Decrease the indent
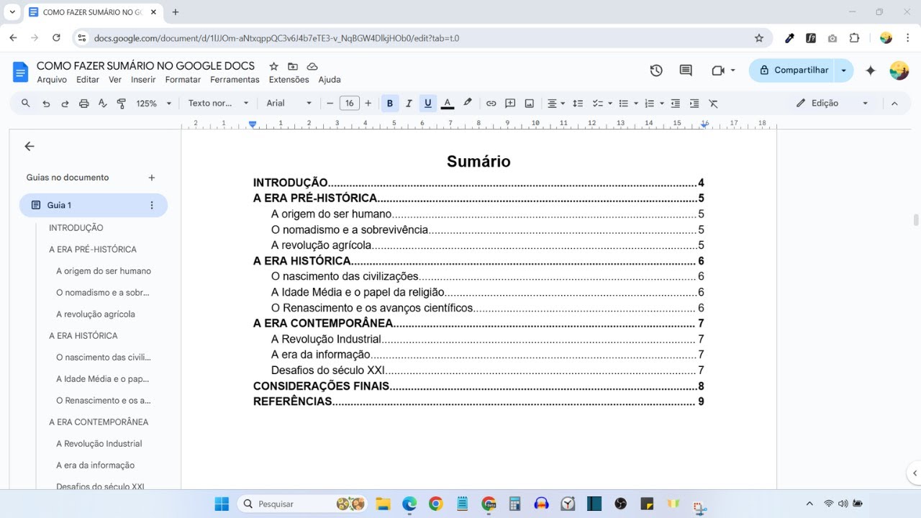Screen dimensions: 921x518 pos(676,104)
